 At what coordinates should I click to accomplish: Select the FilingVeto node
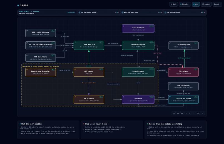[183, 72]
